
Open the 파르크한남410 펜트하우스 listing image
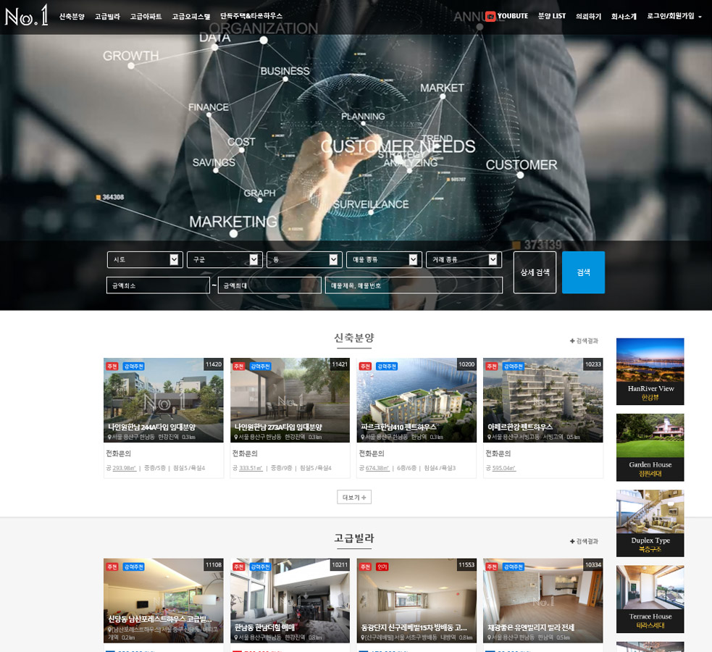417,400
